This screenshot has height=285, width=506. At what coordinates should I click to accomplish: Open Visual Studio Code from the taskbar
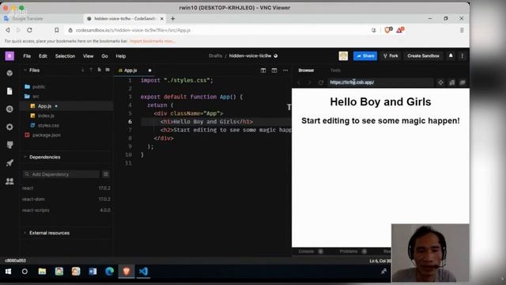[x=143, y=272]
